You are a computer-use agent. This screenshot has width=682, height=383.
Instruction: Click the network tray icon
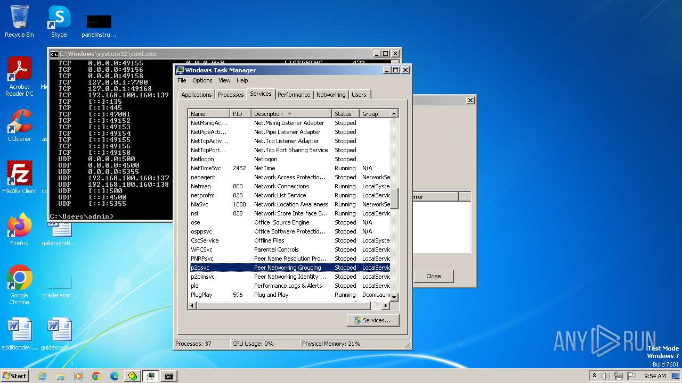pos(619,376)
